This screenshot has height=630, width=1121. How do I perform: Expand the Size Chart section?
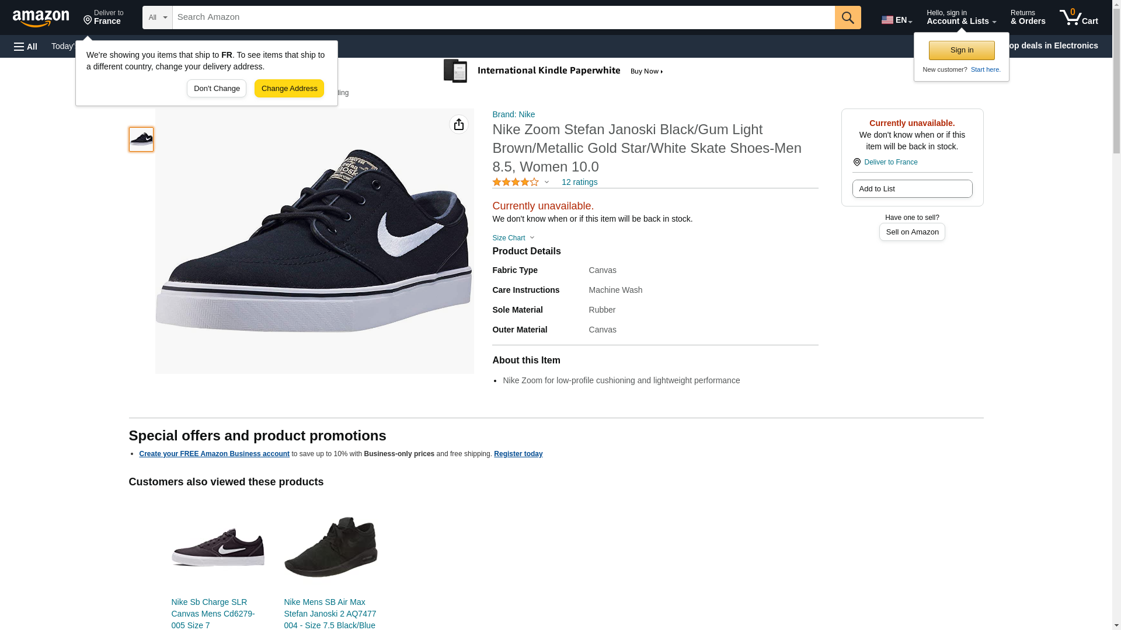pyautogui.click(x=513, y=238)
